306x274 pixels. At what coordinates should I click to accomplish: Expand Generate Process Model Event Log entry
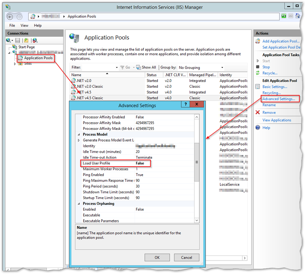click(x=79, y=140)
